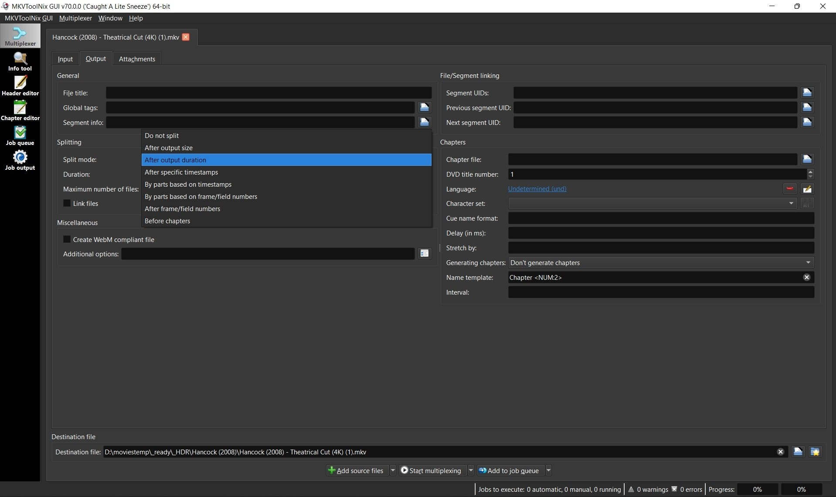Open the Multiplexer menu

(x=75, y=18)
